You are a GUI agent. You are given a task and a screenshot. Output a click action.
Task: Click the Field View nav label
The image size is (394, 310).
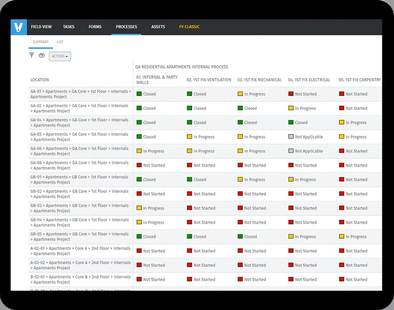pos(41,27)
